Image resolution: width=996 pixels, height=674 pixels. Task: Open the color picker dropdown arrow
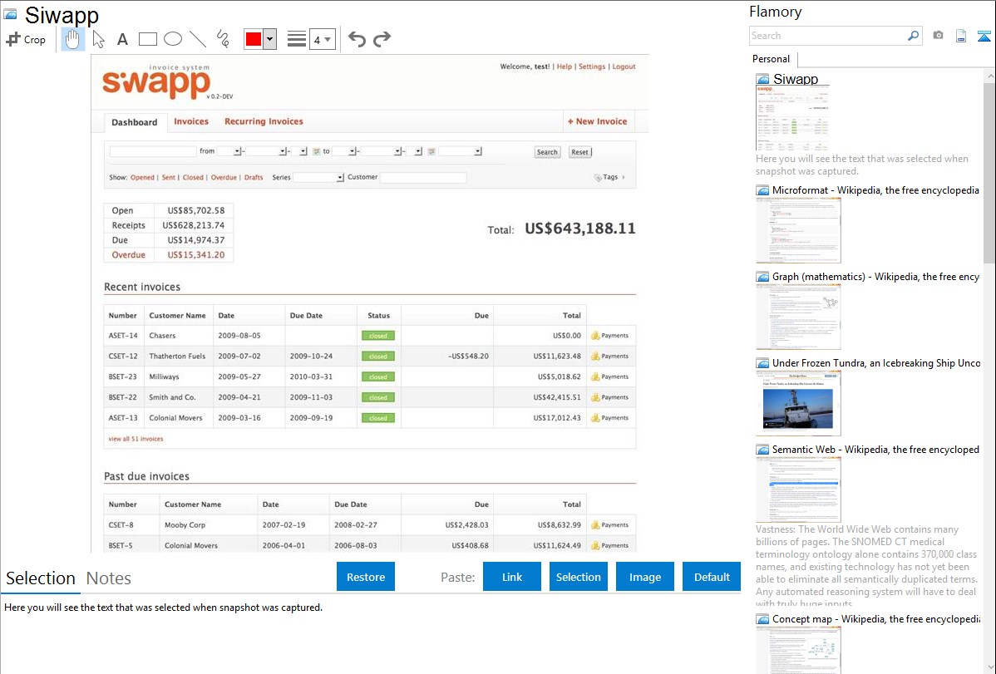269,39
